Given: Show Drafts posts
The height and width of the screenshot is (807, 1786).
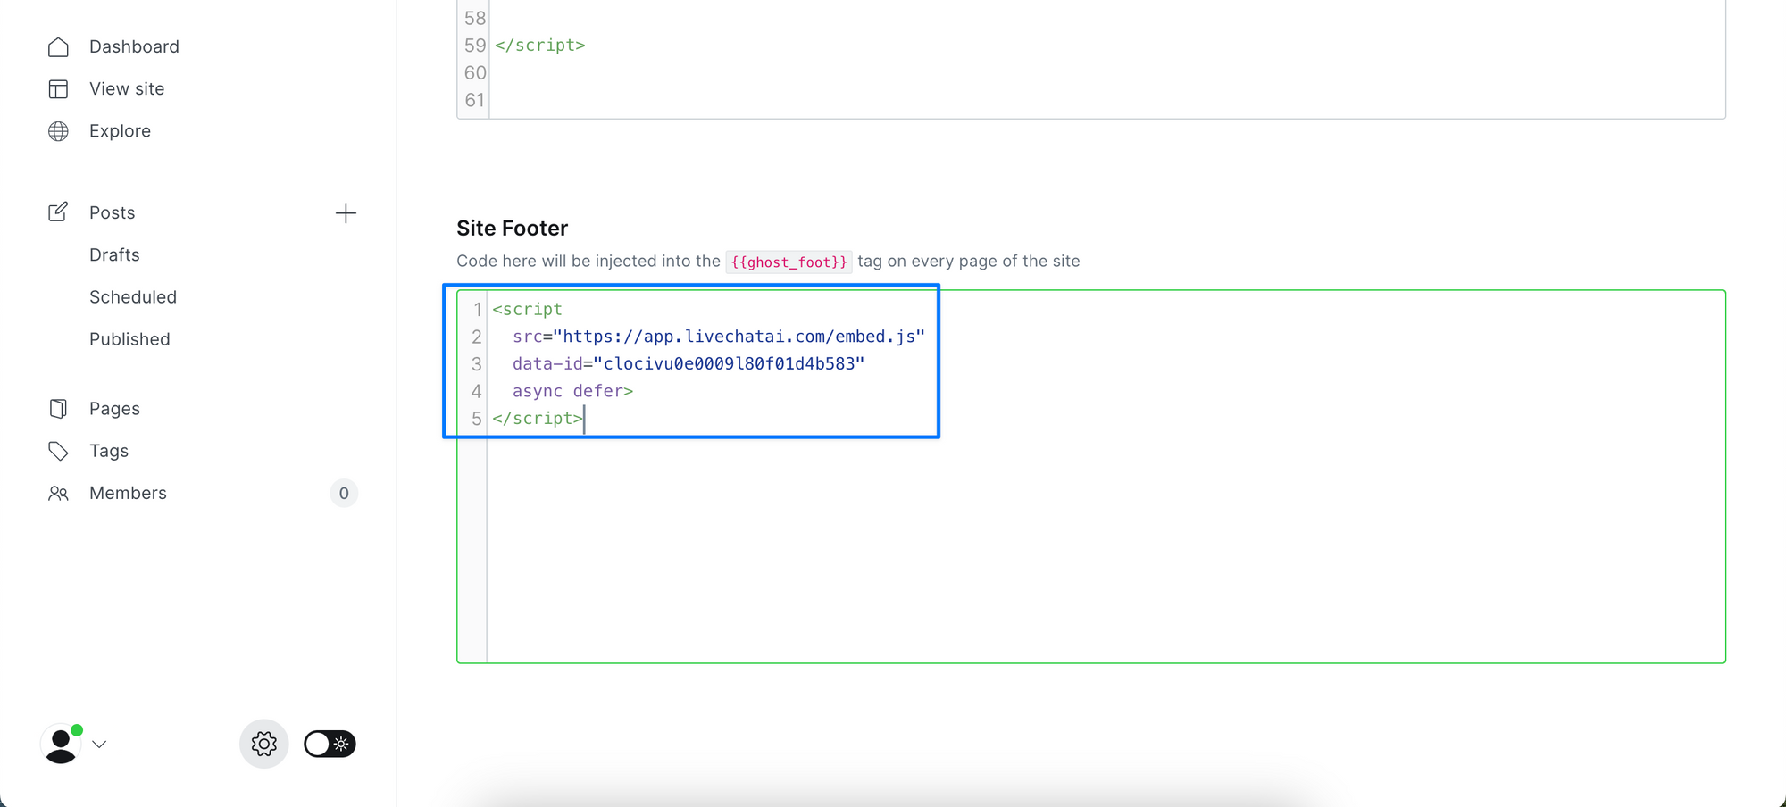Looking at the screenshot, I should click(114, 254).
